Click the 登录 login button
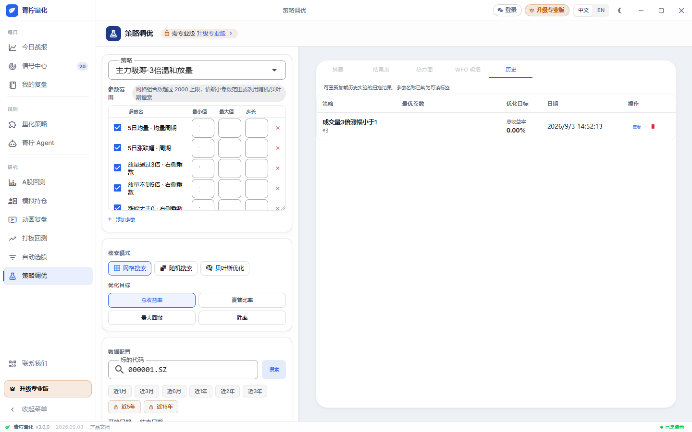 pos(507,10)
